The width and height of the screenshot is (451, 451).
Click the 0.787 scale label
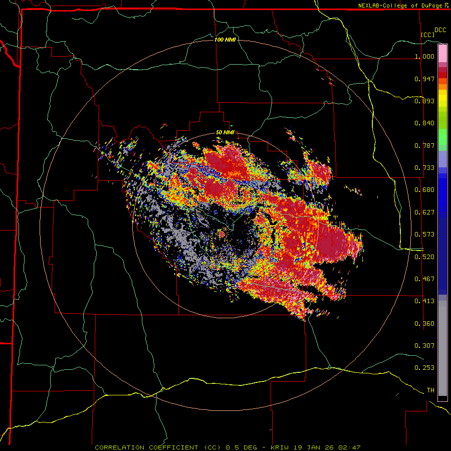coord(424,145)
